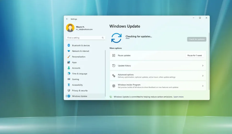Click the Check for updates button
This screenshot has width=232, height=134.
[x=196, y=39]
